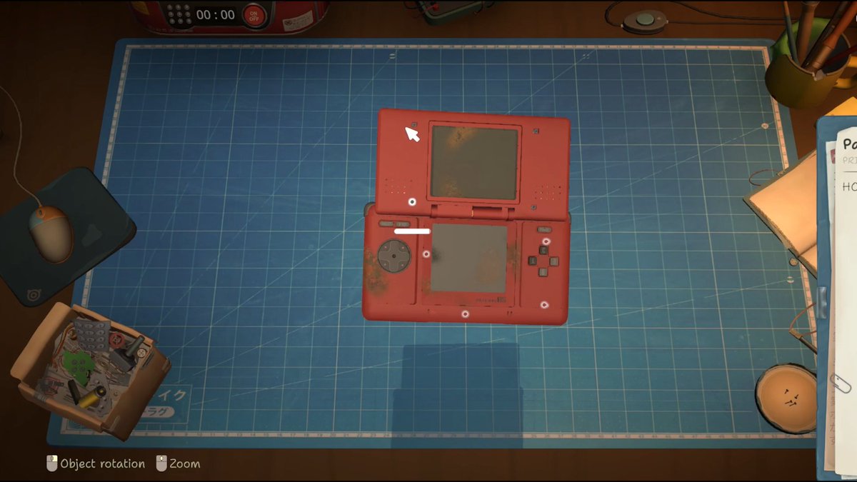Image resolution: width=857 pixels, height=482 pixels.
Task: Click the right speaker grille on lid
Action: (548, 192)
